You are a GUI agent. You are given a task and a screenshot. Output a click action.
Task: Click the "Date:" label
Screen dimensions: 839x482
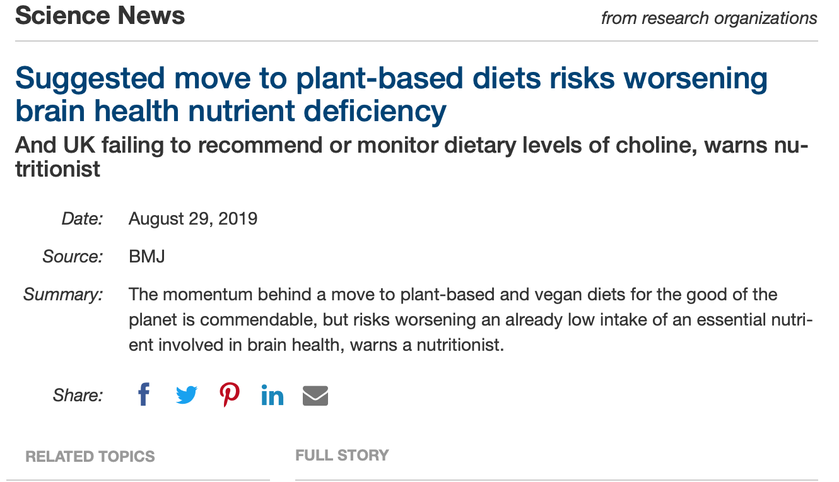pyautogui.click(x=82, y=219)
